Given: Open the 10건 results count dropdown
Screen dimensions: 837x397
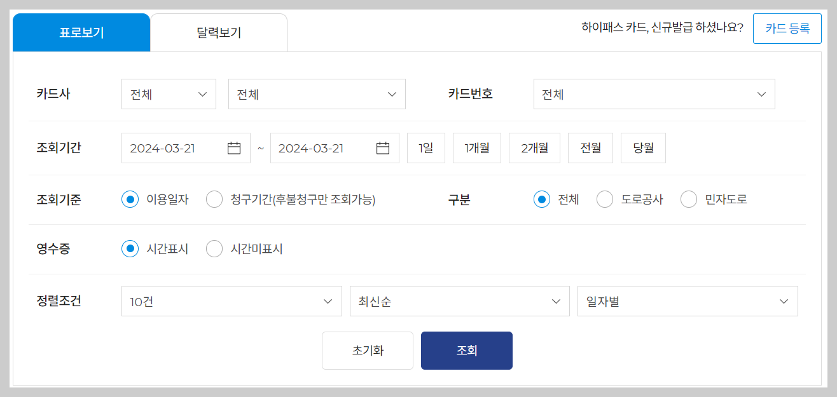Looking at the screenshot, I should [x=232, y=300].
